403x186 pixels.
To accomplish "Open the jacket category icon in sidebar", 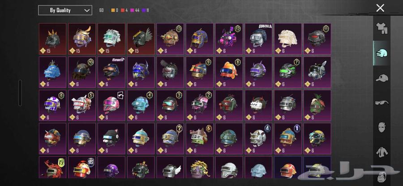I will [x=382, y=152].
